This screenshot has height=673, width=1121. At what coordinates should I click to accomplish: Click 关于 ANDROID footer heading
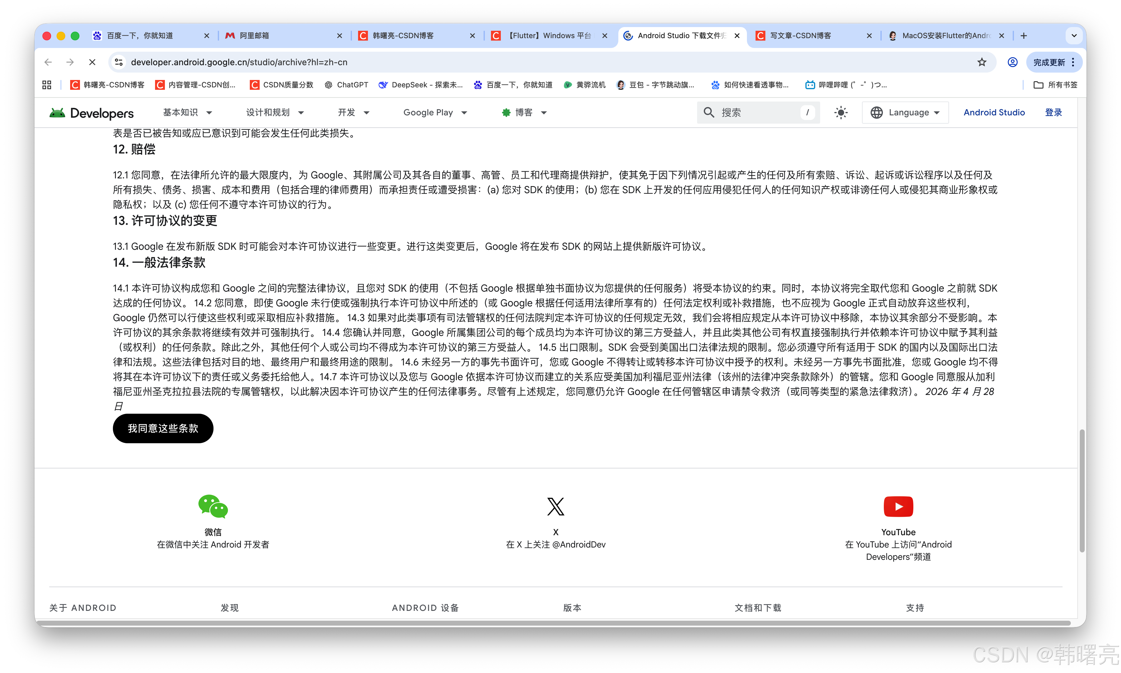point(82,608)
